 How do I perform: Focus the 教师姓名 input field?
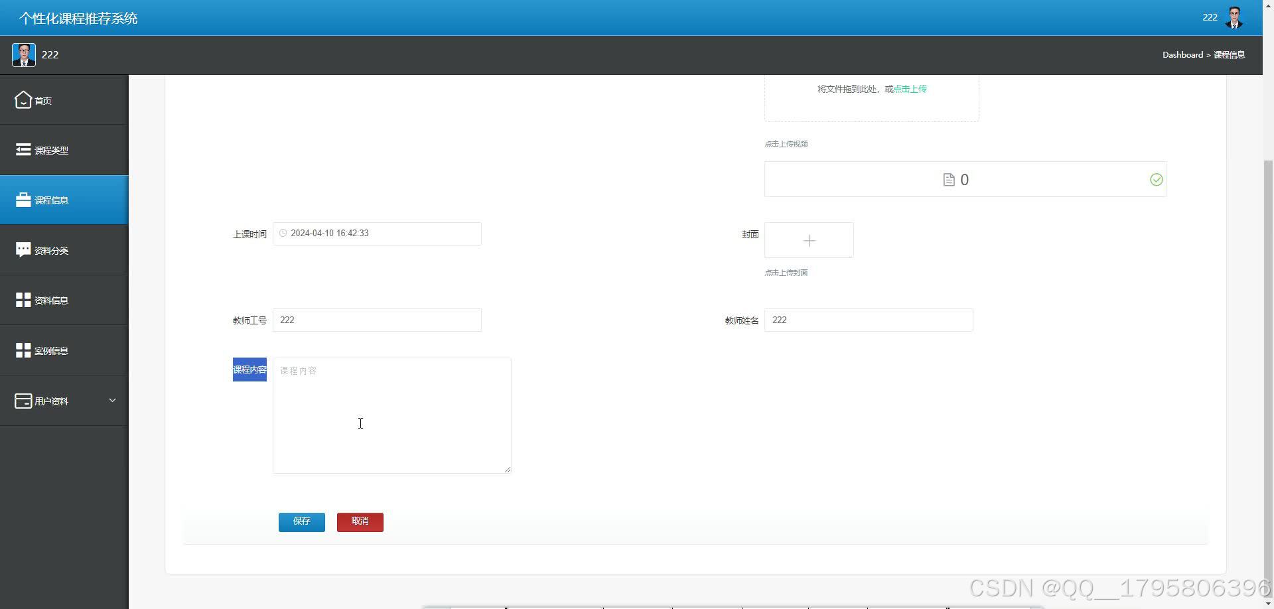click(869, 320)
